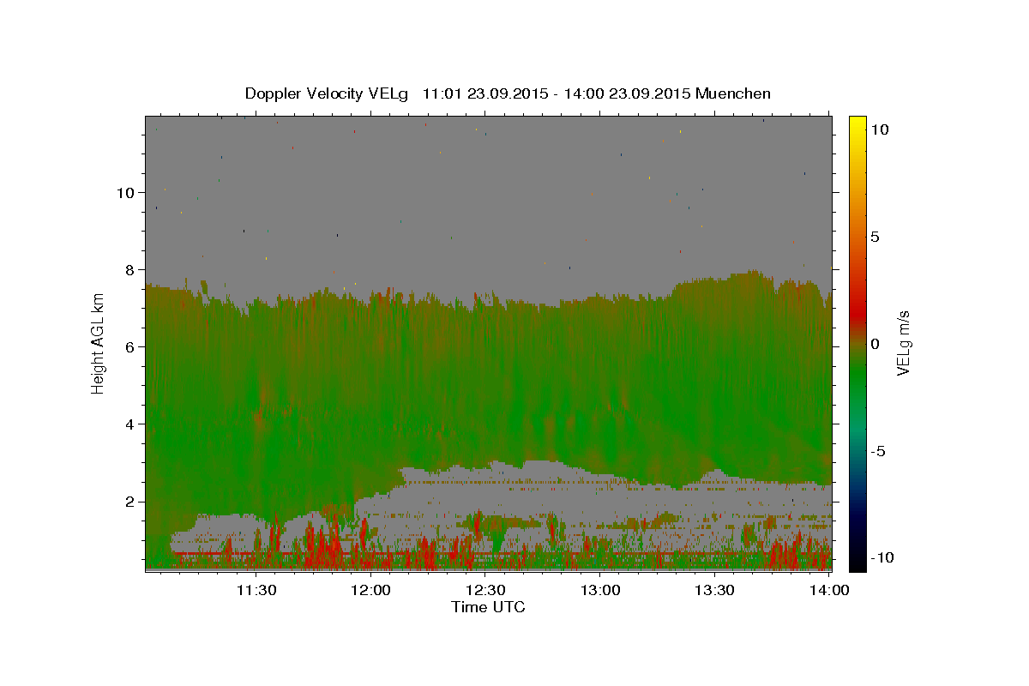This screenshot has height=686, width=1029.
Task: Click the height axis value 10
Action: coord(125,192)
